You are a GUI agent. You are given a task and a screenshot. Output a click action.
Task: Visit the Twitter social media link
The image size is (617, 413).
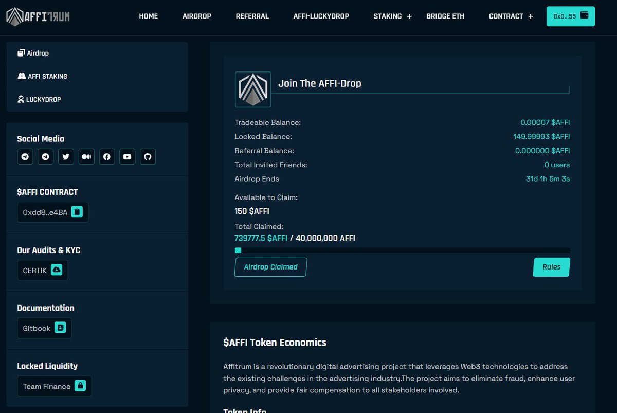click(x=66, y=157)
